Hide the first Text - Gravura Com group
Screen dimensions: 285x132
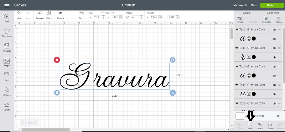274,30
